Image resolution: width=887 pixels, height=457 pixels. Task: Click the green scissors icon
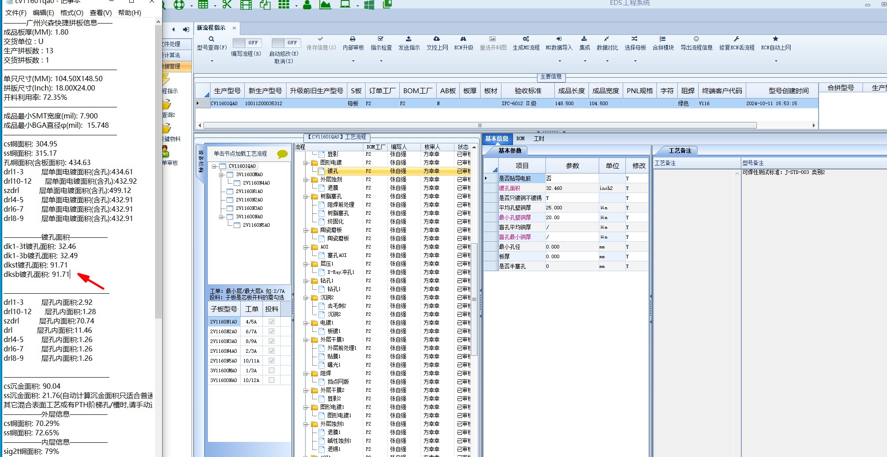[227, 4]
